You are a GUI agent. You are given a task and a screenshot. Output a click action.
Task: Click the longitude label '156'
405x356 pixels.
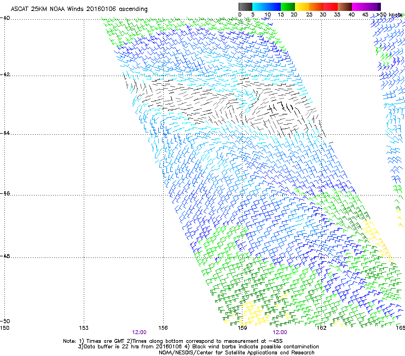click(x=163, y=328)
